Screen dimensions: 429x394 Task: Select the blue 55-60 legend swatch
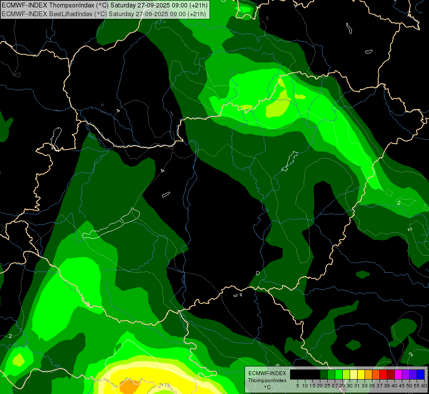coord(421,374)
